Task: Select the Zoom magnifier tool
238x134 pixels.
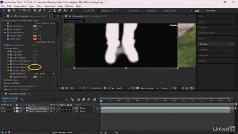Action: pyautogui.click(x=14, y=10)
